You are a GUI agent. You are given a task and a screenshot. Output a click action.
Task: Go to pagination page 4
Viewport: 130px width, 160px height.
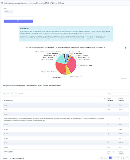pyautogui.click(x=118, y=158)
